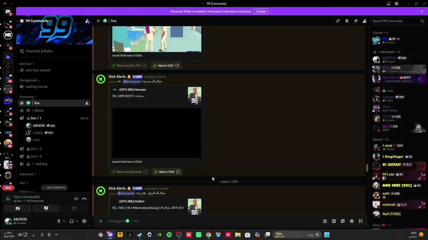Select the anti-bot-chanel channel

pyautogui.click(x=54, y=70)
